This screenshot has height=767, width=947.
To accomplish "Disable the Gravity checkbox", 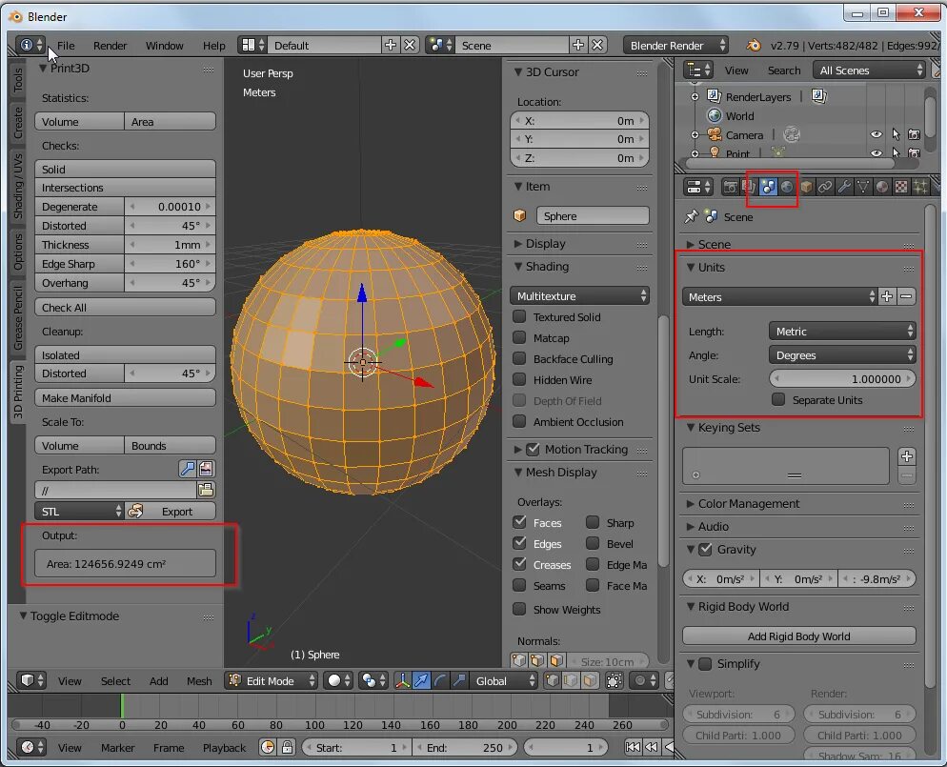I will point(705,550).
